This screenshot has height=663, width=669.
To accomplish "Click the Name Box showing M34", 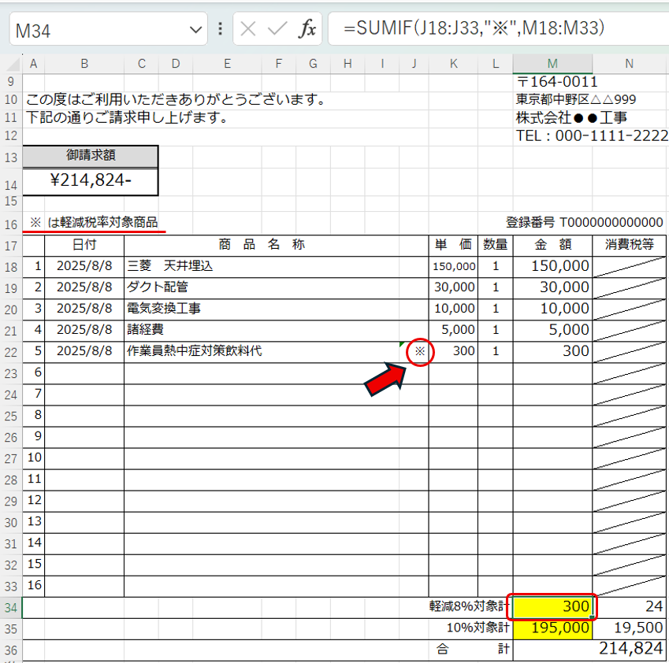I will (x=95, y=30).
